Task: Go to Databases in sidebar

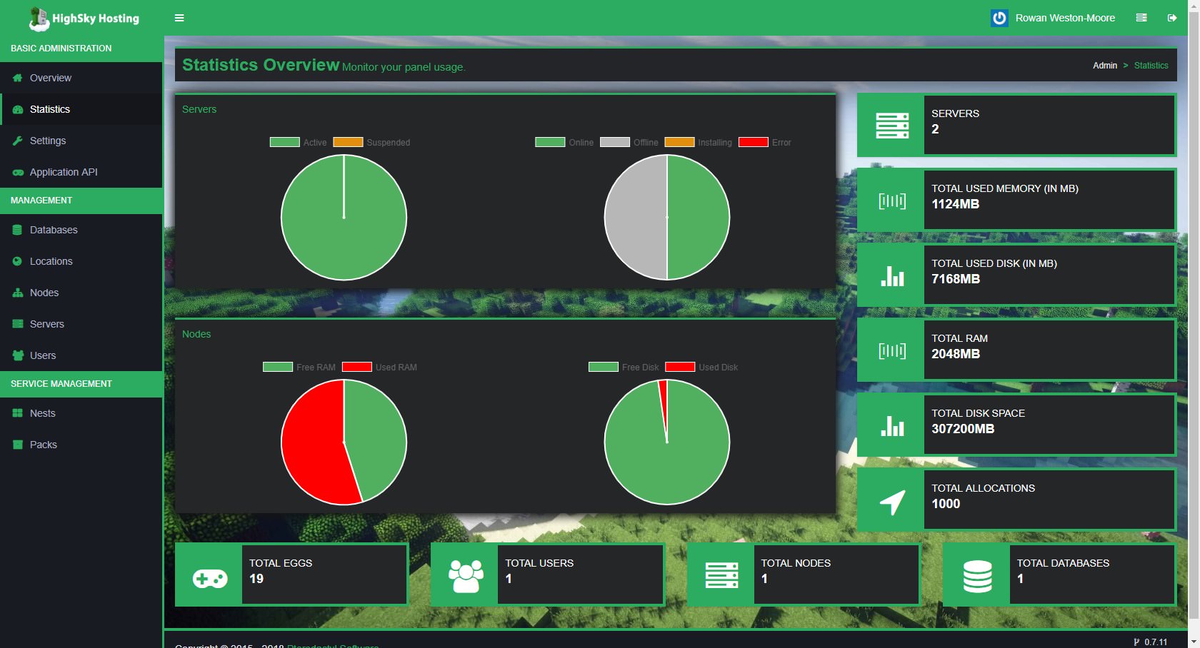Action: click(54, 230)
